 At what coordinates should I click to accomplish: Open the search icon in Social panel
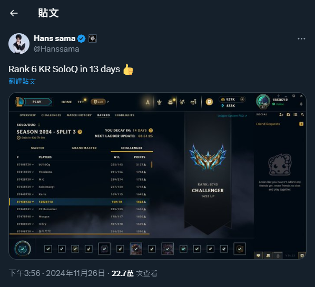pyautogui.click(x=302, y=114)
